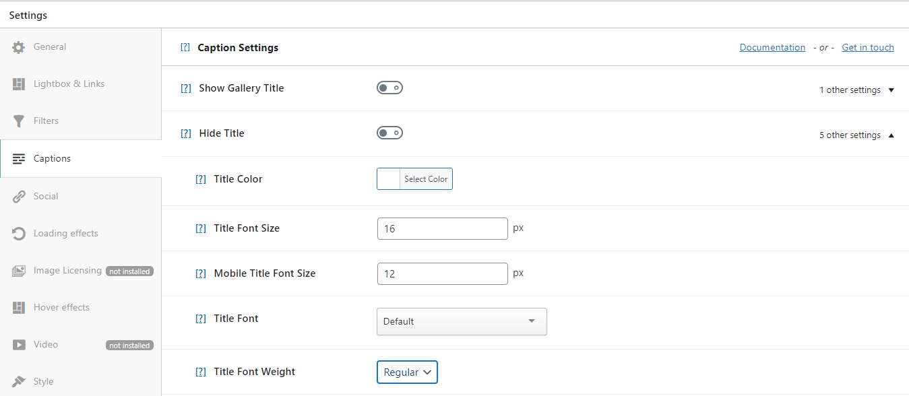The height and width of the screenshot is (396, 909).
Task: Click the Loading effects circular arrow icon
Action: tap(19, 234)
